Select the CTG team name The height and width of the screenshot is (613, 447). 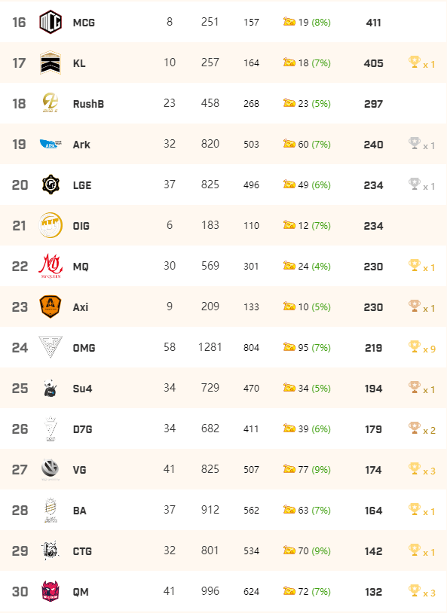point(82,551)
